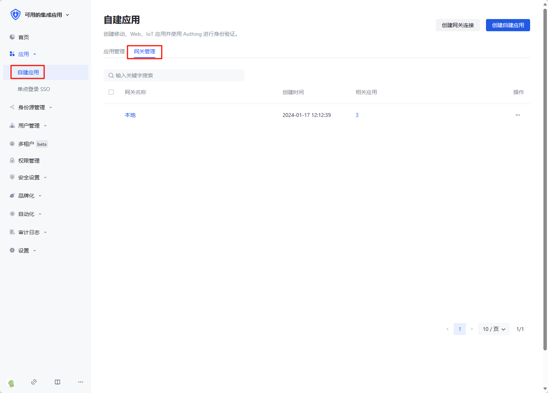Screen dimensions: 548x393
Task: Open row actions menu for 本地 gateway
Action: [x=518, y=115]
